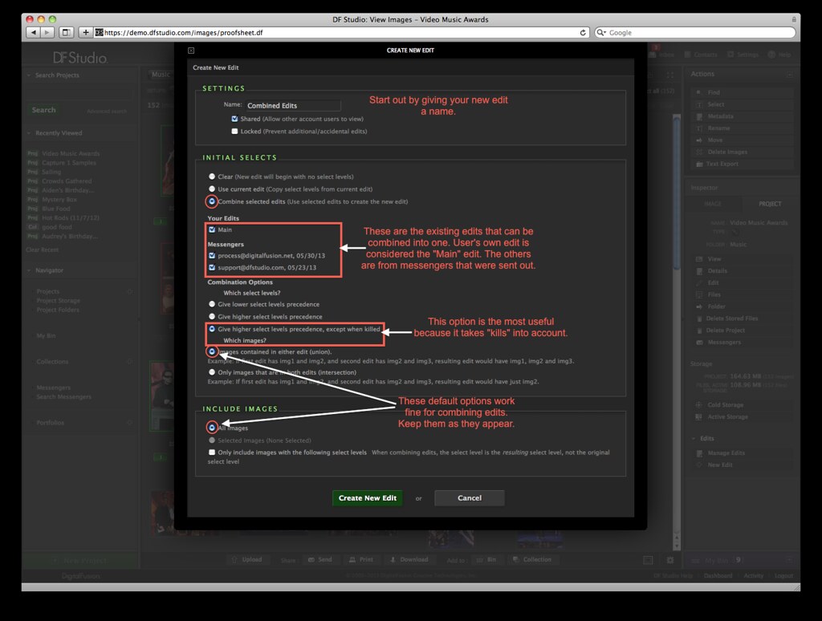Click the plus button beside the address bar
Image resolution: width=822 pixels, height=621 pixels.
click(85, 32)
